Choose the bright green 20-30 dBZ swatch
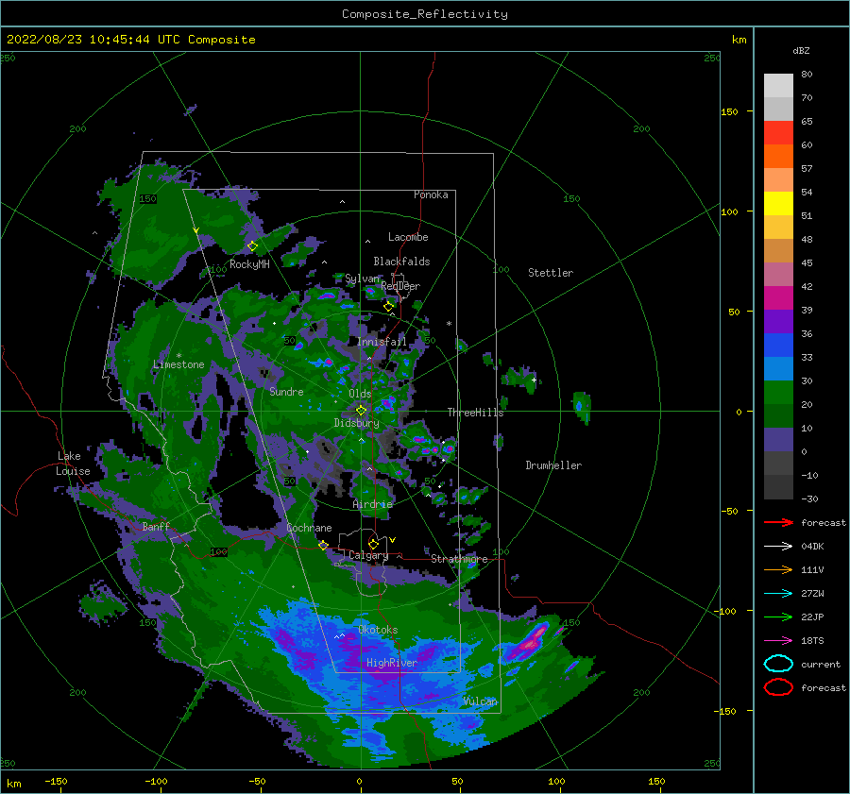Screen dimensions: 850x794 (x=778, y=392)
